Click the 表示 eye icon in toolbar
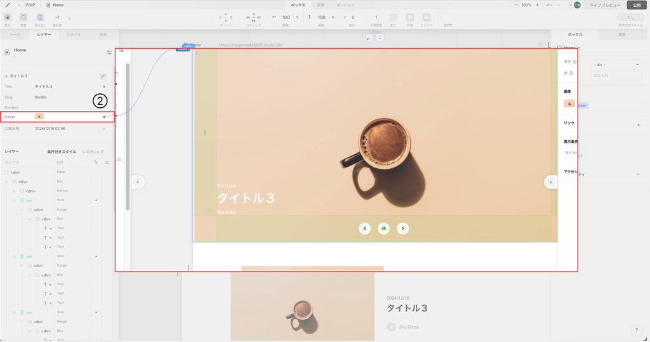Image resolution: width=650 pixels, height=342 pixels. [x=8, y=17]
